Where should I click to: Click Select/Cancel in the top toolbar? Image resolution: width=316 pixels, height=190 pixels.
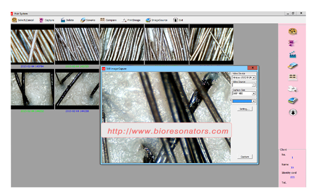click(x=23, y=20)
